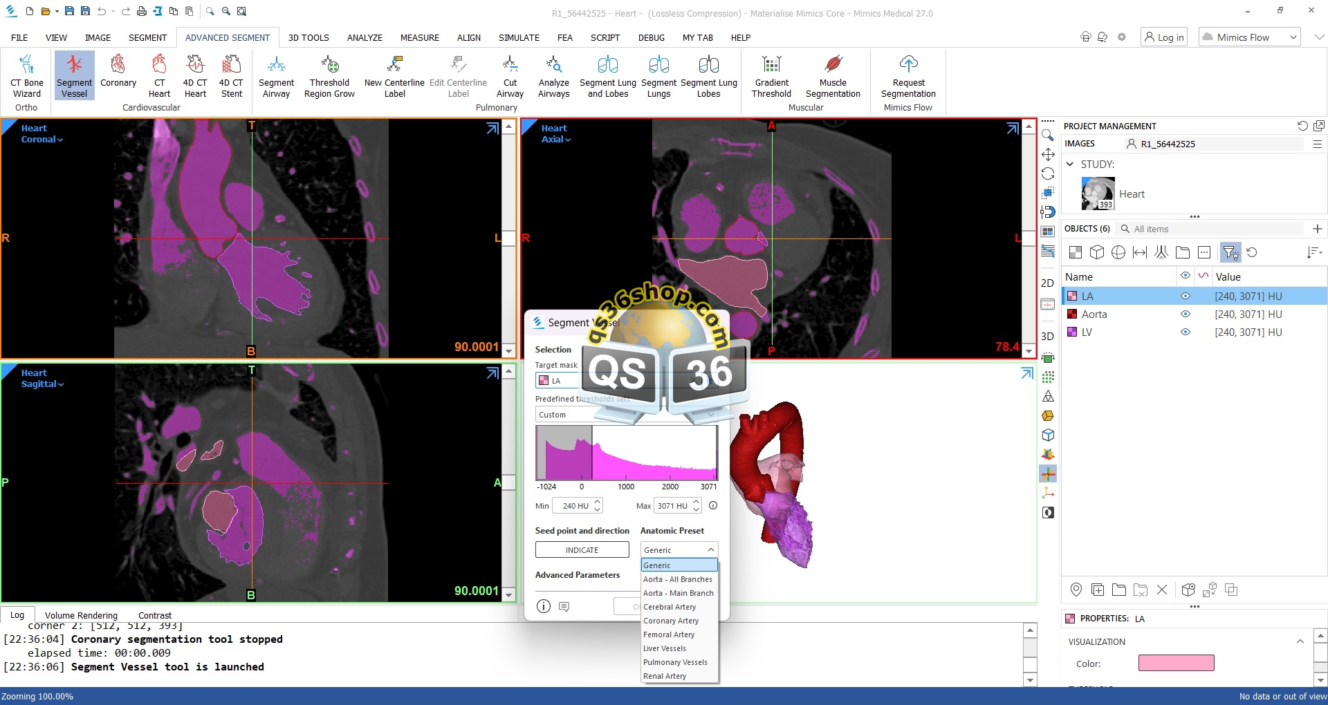The height and width of the screenshot is (705, 1328).
Task: Click the Log in button
Action: point(1164,37)
